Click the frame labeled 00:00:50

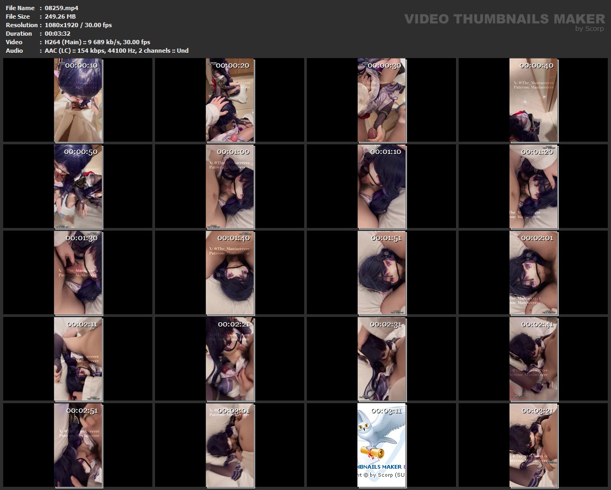pyautogui.click(x=78, y=186)
